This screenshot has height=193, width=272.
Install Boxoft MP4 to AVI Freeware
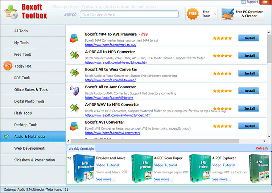[248, 38]
